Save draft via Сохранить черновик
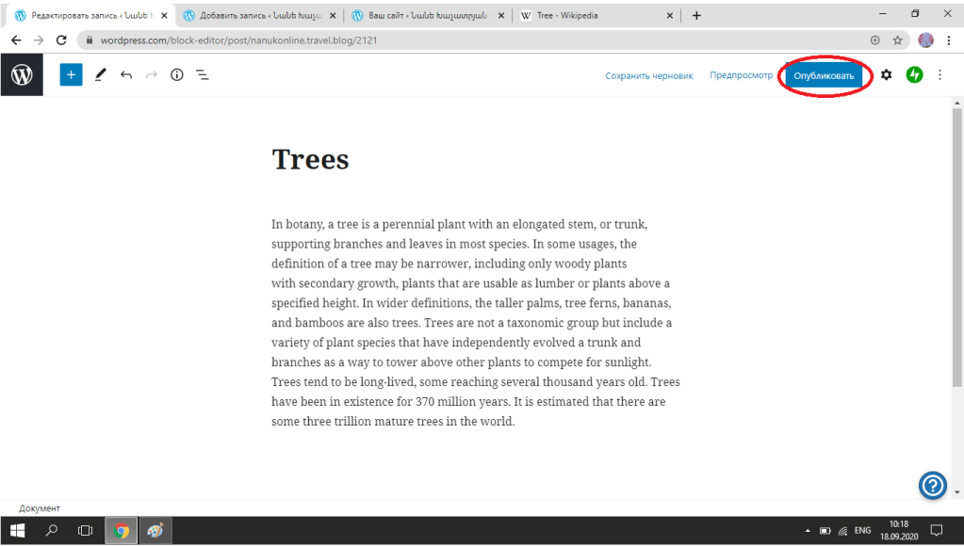 [648, 75]
